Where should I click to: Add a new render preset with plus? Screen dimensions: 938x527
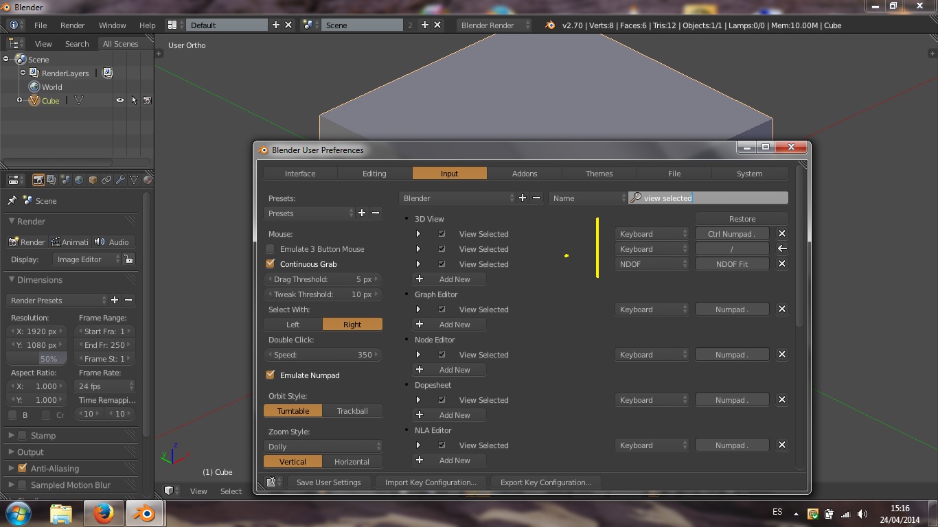tap(115, 300)
